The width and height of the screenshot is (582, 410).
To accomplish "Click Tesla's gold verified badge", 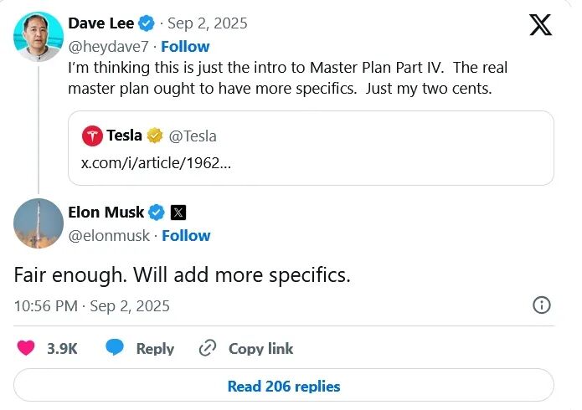I will pyautogui.click(x=154, y=136).
